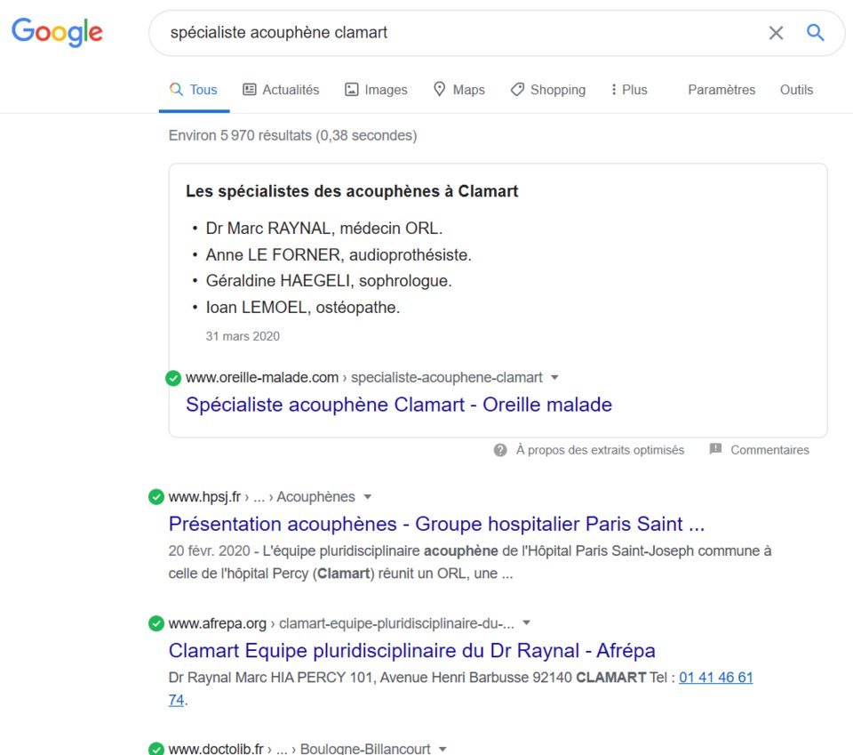Open the Outils tools option

(x=796, y=90)
